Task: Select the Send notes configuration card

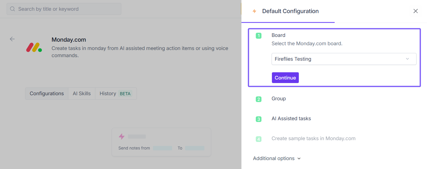Action: [161, 142]
